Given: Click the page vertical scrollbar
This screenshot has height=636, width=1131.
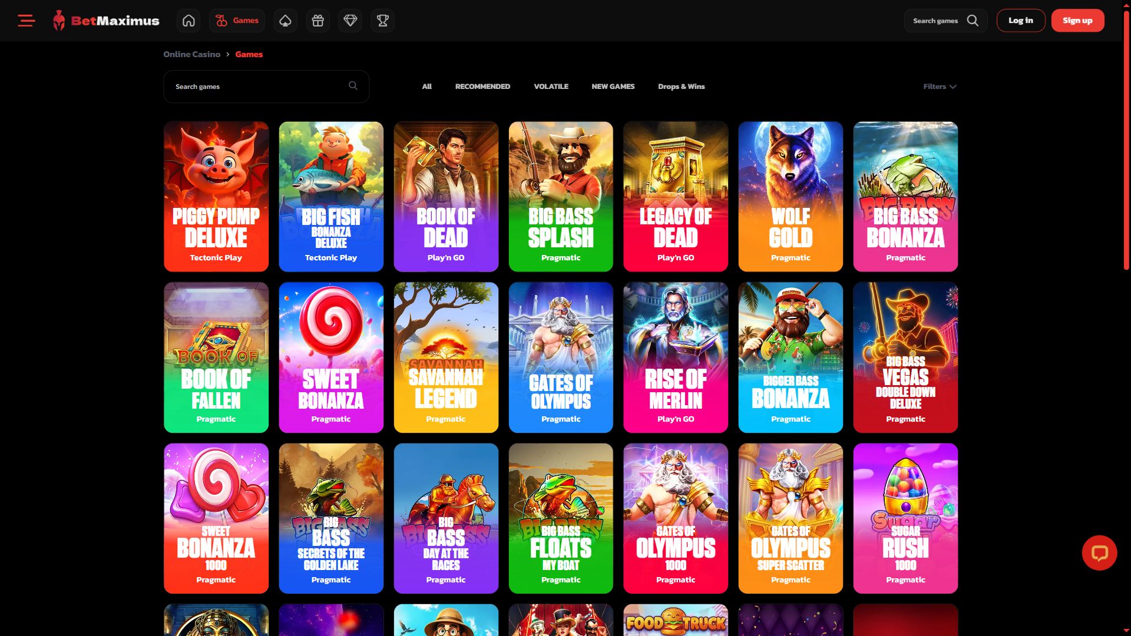Looking at the screenshot, I should [1126, 141].
